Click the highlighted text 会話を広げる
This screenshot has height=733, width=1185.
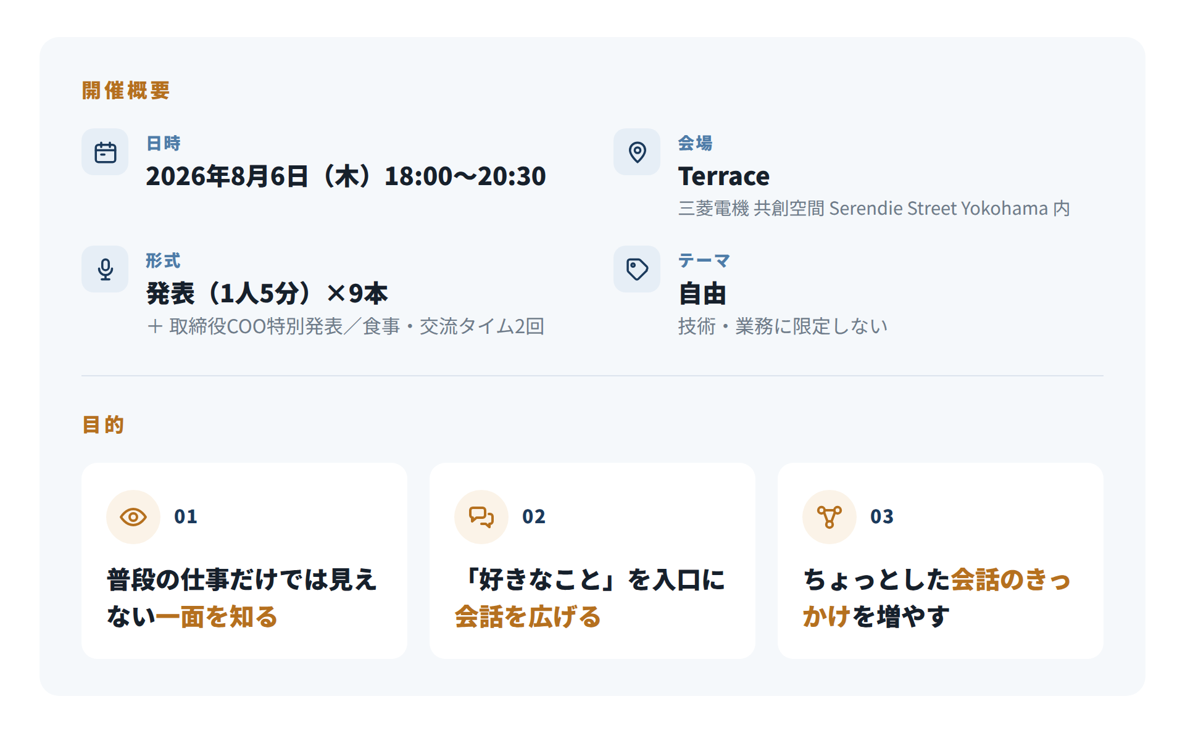coord(528,616)
